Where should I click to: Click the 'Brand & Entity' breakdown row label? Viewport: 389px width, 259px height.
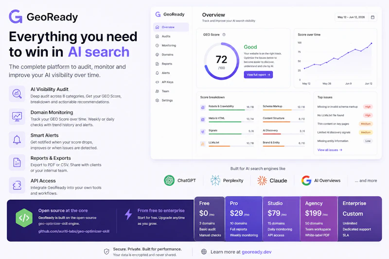[271, 142]
